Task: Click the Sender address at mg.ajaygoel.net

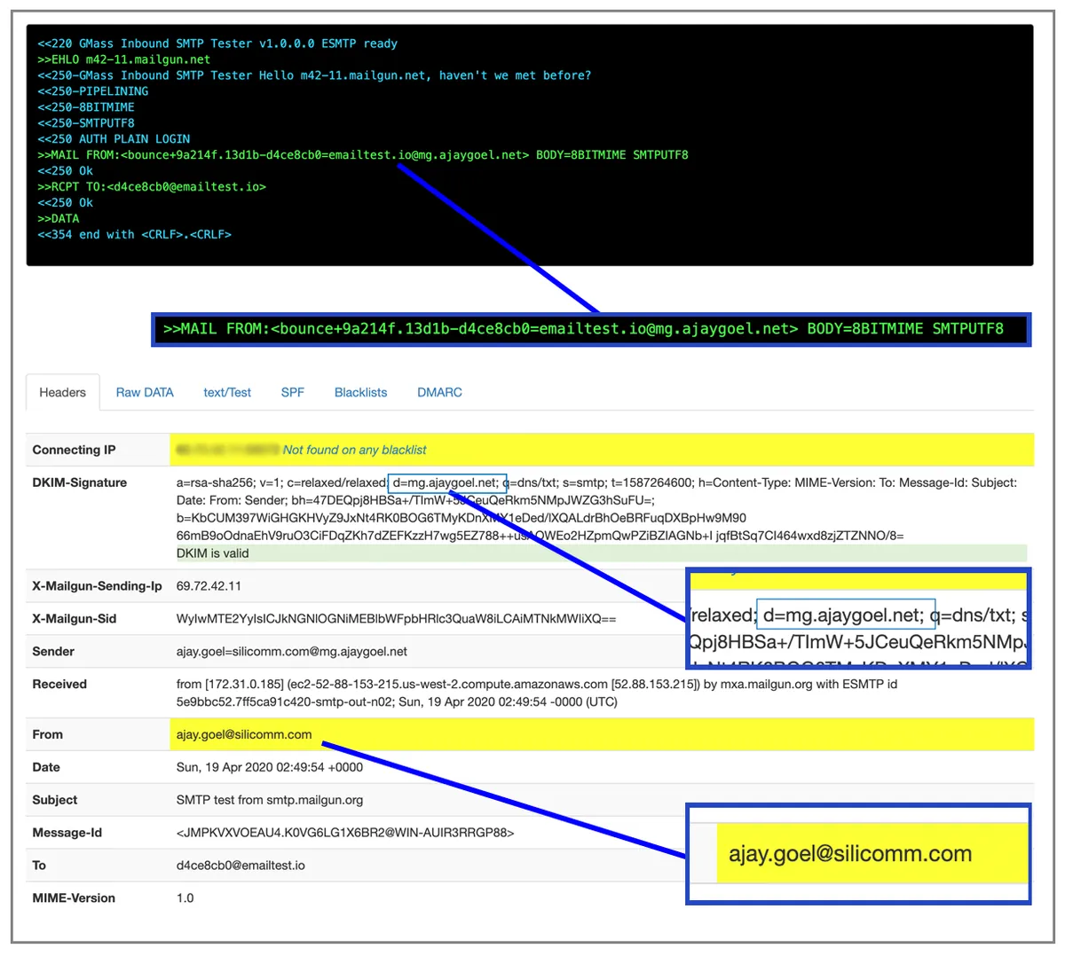Action: pos(292,651)
